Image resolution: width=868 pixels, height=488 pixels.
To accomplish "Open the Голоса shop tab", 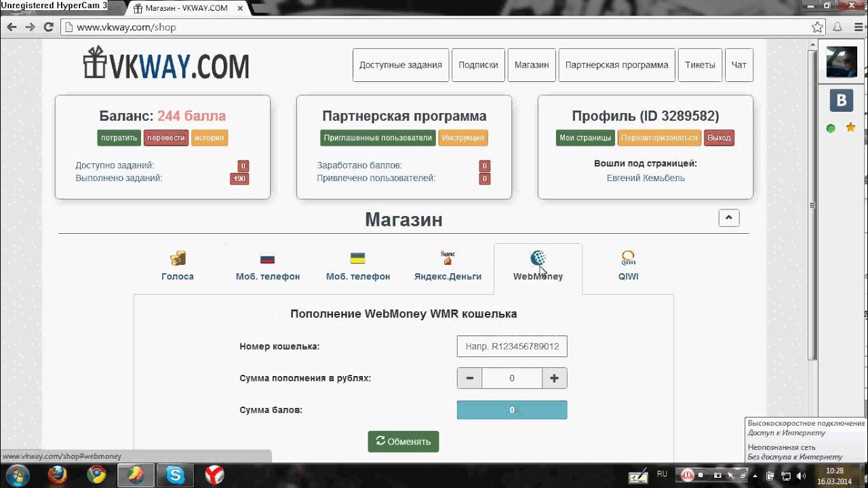I will (178, 266).
